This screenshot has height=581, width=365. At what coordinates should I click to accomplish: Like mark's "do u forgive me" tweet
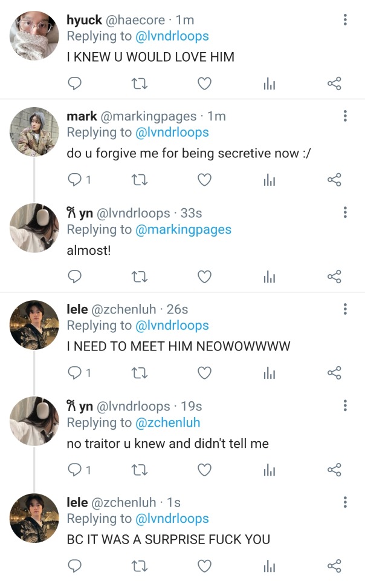click(x=205, y=180)
